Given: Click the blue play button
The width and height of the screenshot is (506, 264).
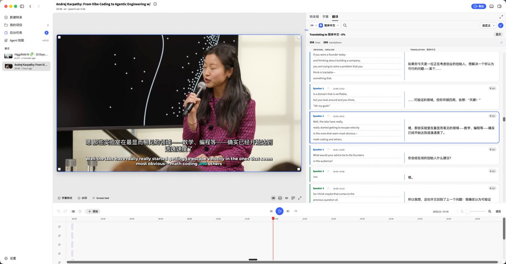Looking at the screenshot, I should [279, 211].
